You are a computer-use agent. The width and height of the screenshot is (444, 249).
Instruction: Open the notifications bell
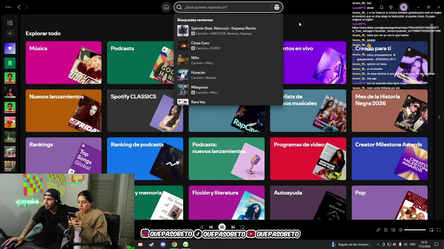click(381, 7)
